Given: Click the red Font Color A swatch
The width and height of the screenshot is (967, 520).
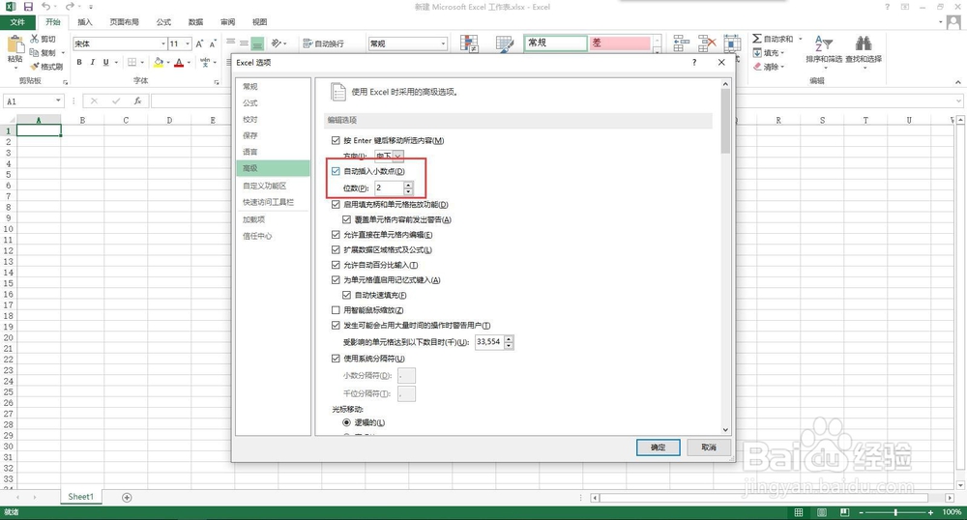Looking at the screenshot, I should click(179, 62).
